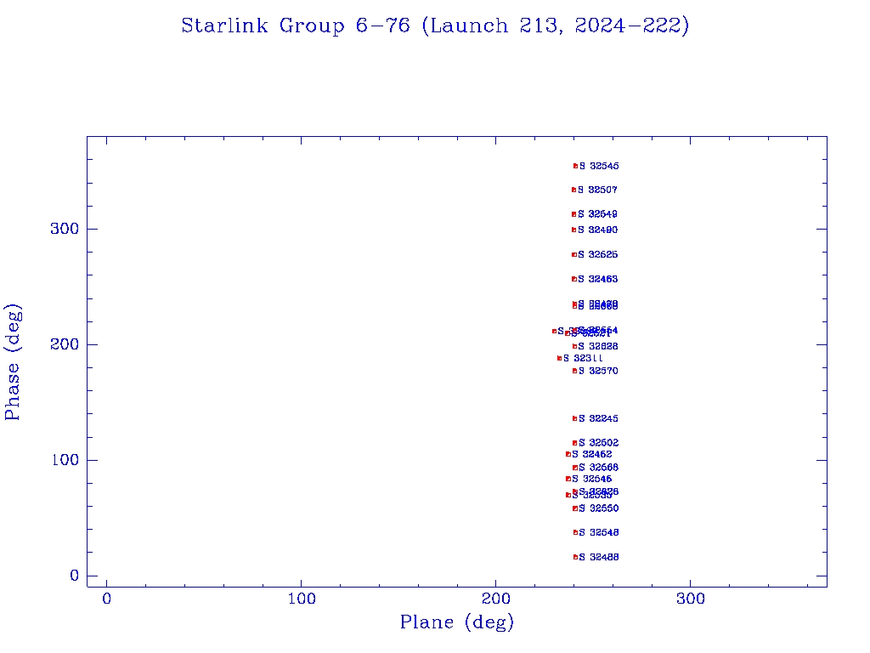870x653 pixels.
Task: Select the red marker beside S 32488
Action: [x=575, y=557]
